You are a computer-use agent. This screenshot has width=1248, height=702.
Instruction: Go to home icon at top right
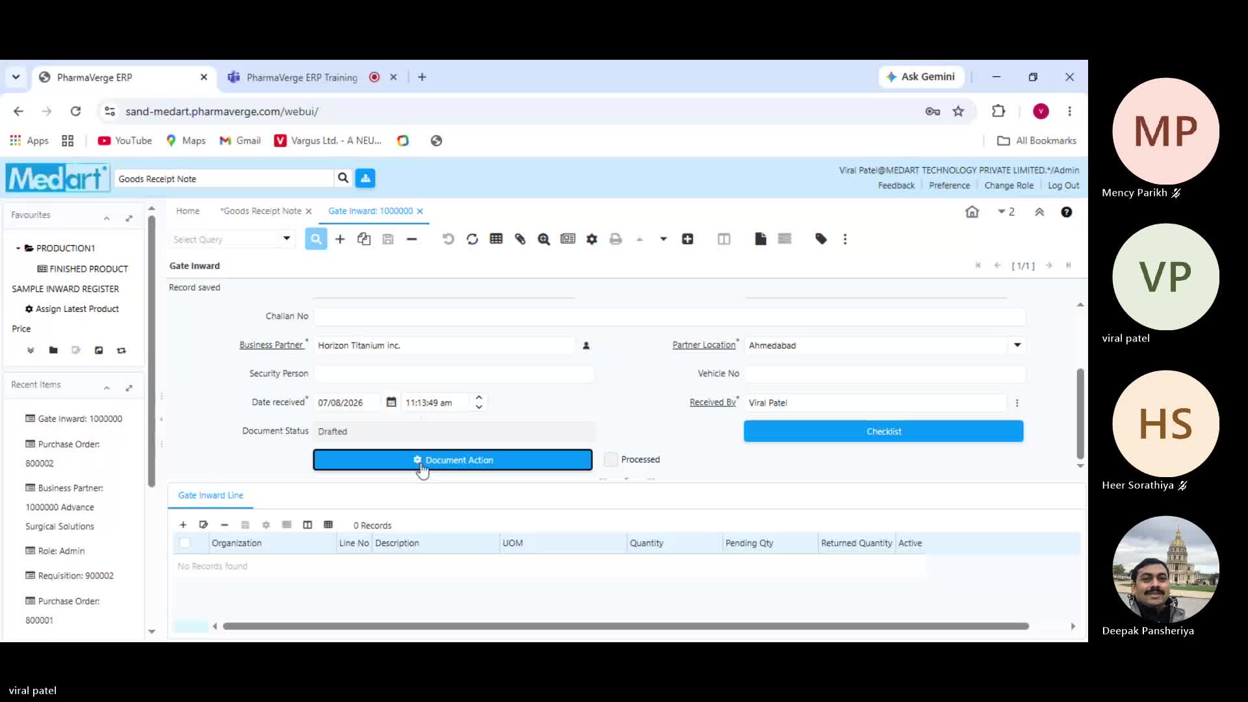coord(972,212)
